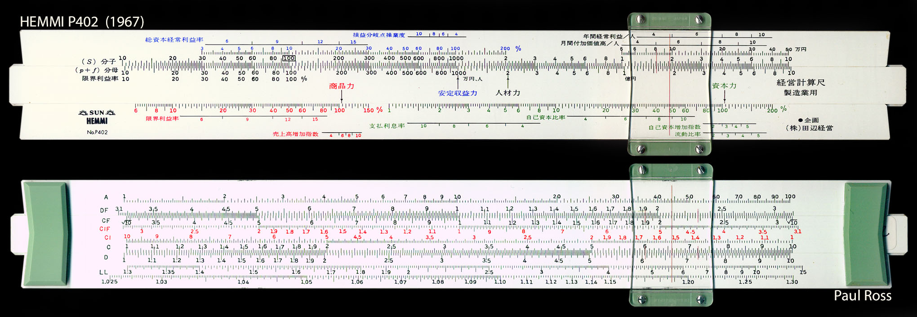917x317 pixels.
Task: Click the black 人材力 marker label
Action: point(508,93)
